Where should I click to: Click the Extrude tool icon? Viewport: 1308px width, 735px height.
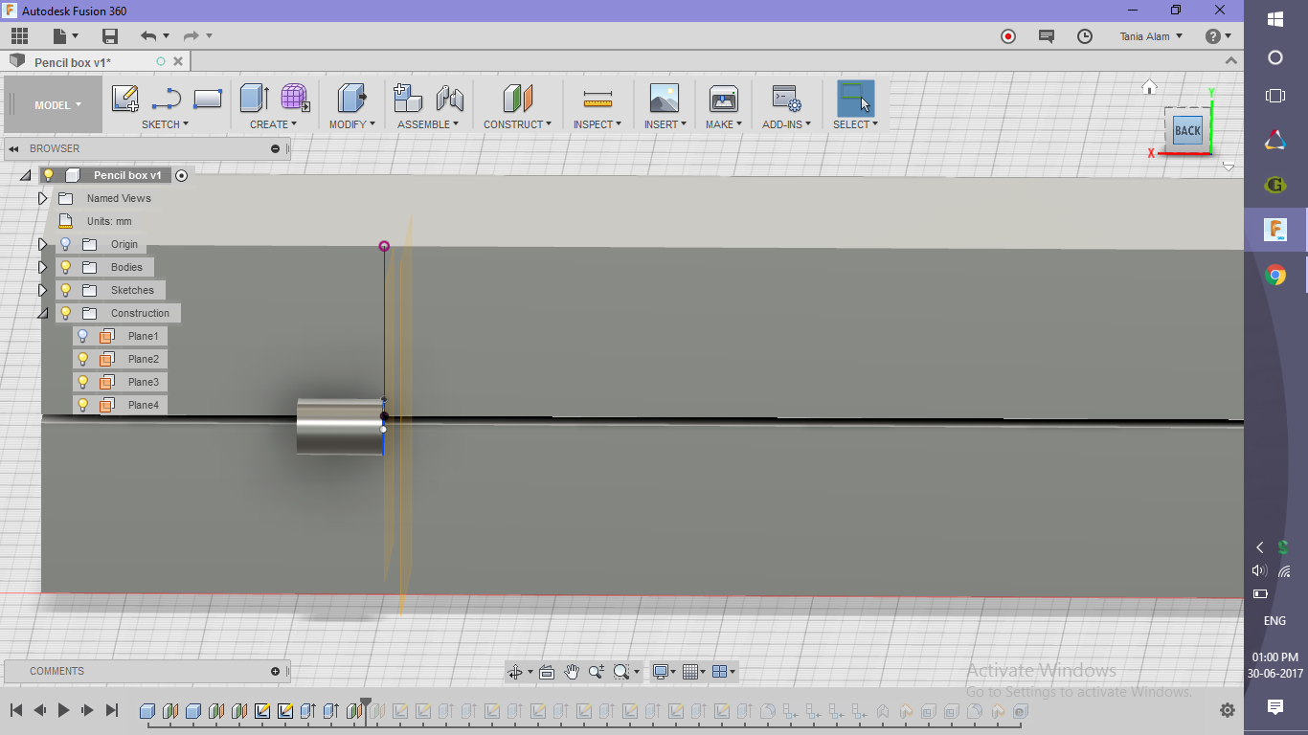click(x=254, y=98)
